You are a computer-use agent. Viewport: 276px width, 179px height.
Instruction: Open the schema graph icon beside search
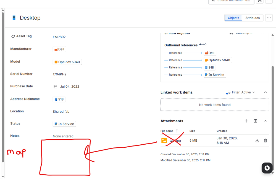point(260,1)
